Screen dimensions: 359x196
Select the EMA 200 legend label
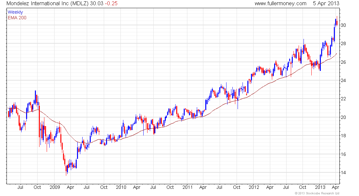click(x=17, y=18)
